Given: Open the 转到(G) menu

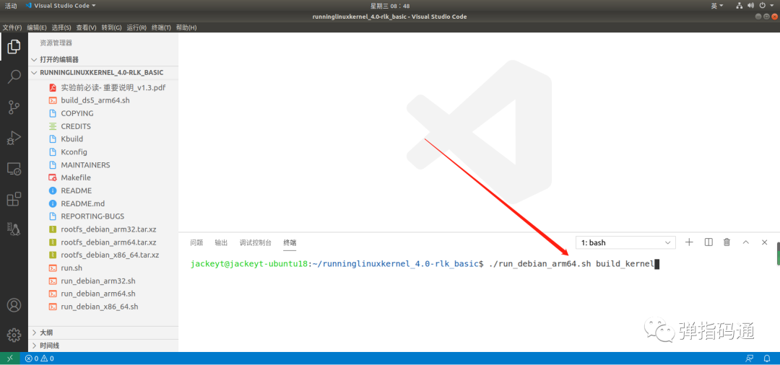Looking at the screenshot, I should (x=111, y=27).
